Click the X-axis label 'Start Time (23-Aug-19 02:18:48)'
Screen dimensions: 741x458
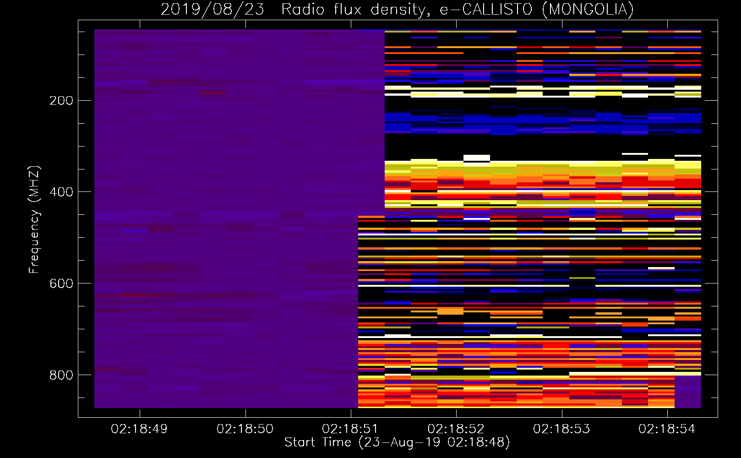tap(397, 442)
